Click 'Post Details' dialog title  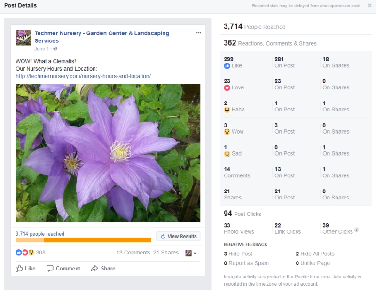click(20, 5)
